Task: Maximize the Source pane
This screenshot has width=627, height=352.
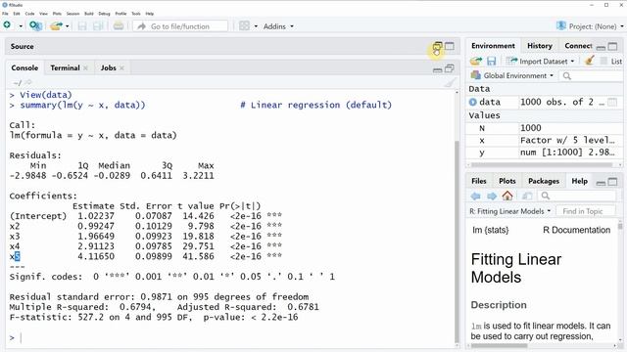Action: (x=450, y=46)
